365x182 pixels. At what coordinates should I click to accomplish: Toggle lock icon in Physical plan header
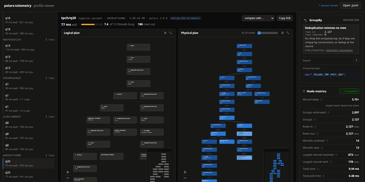[283, 33]
